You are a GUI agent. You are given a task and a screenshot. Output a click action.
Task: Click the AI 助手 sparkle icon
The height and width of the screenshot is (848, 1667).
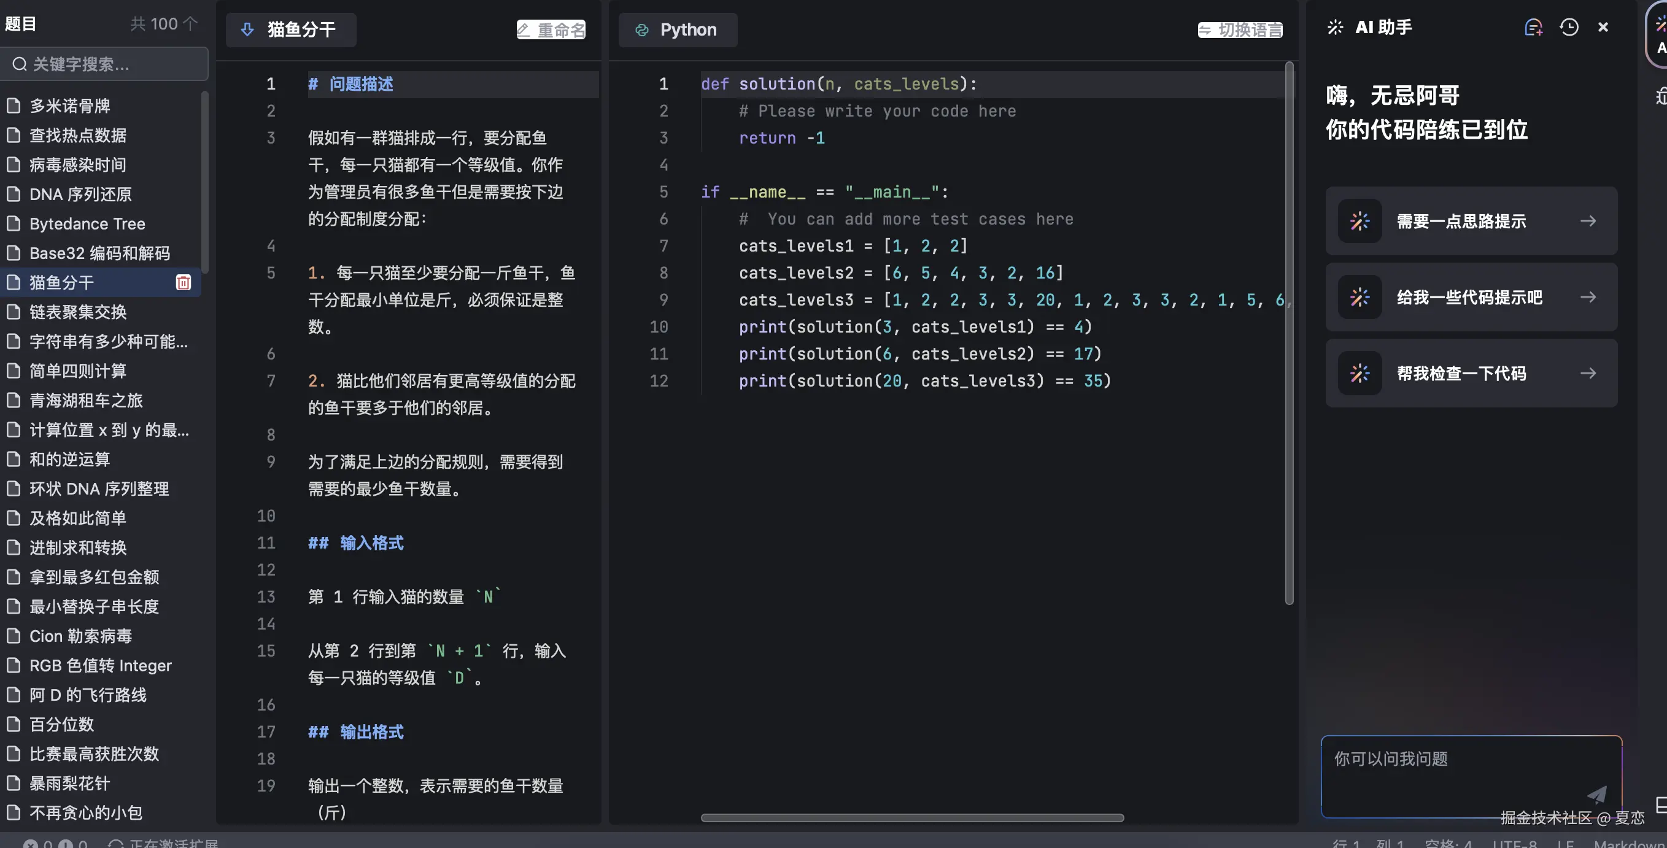1335,27
